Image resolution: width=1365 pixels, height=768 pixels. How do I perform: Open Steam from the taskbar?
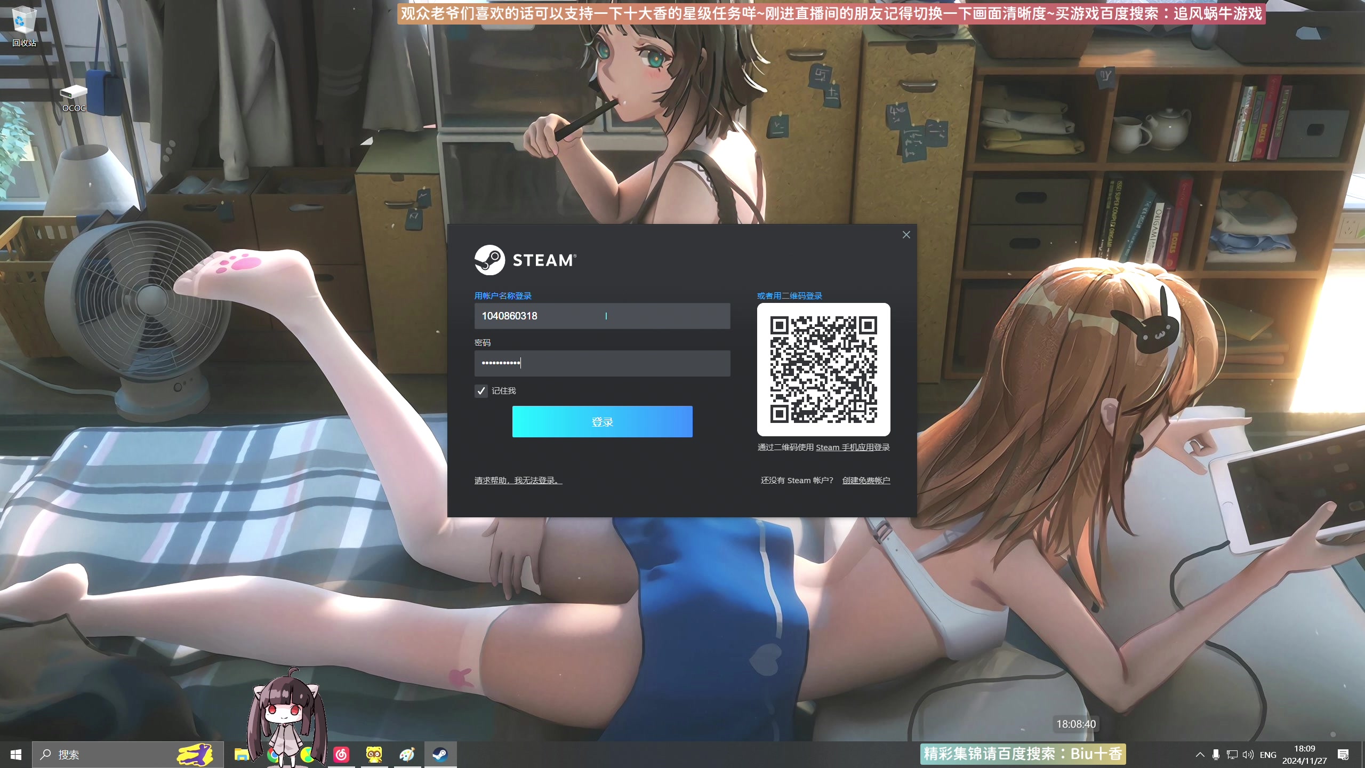(440, 754)
